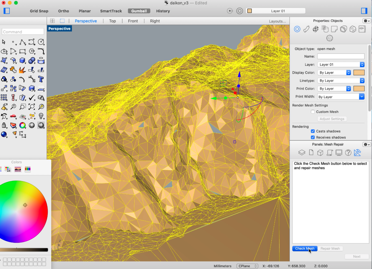The image size is (372, 269).
Task: Click the History button
Action: (163, 11)
